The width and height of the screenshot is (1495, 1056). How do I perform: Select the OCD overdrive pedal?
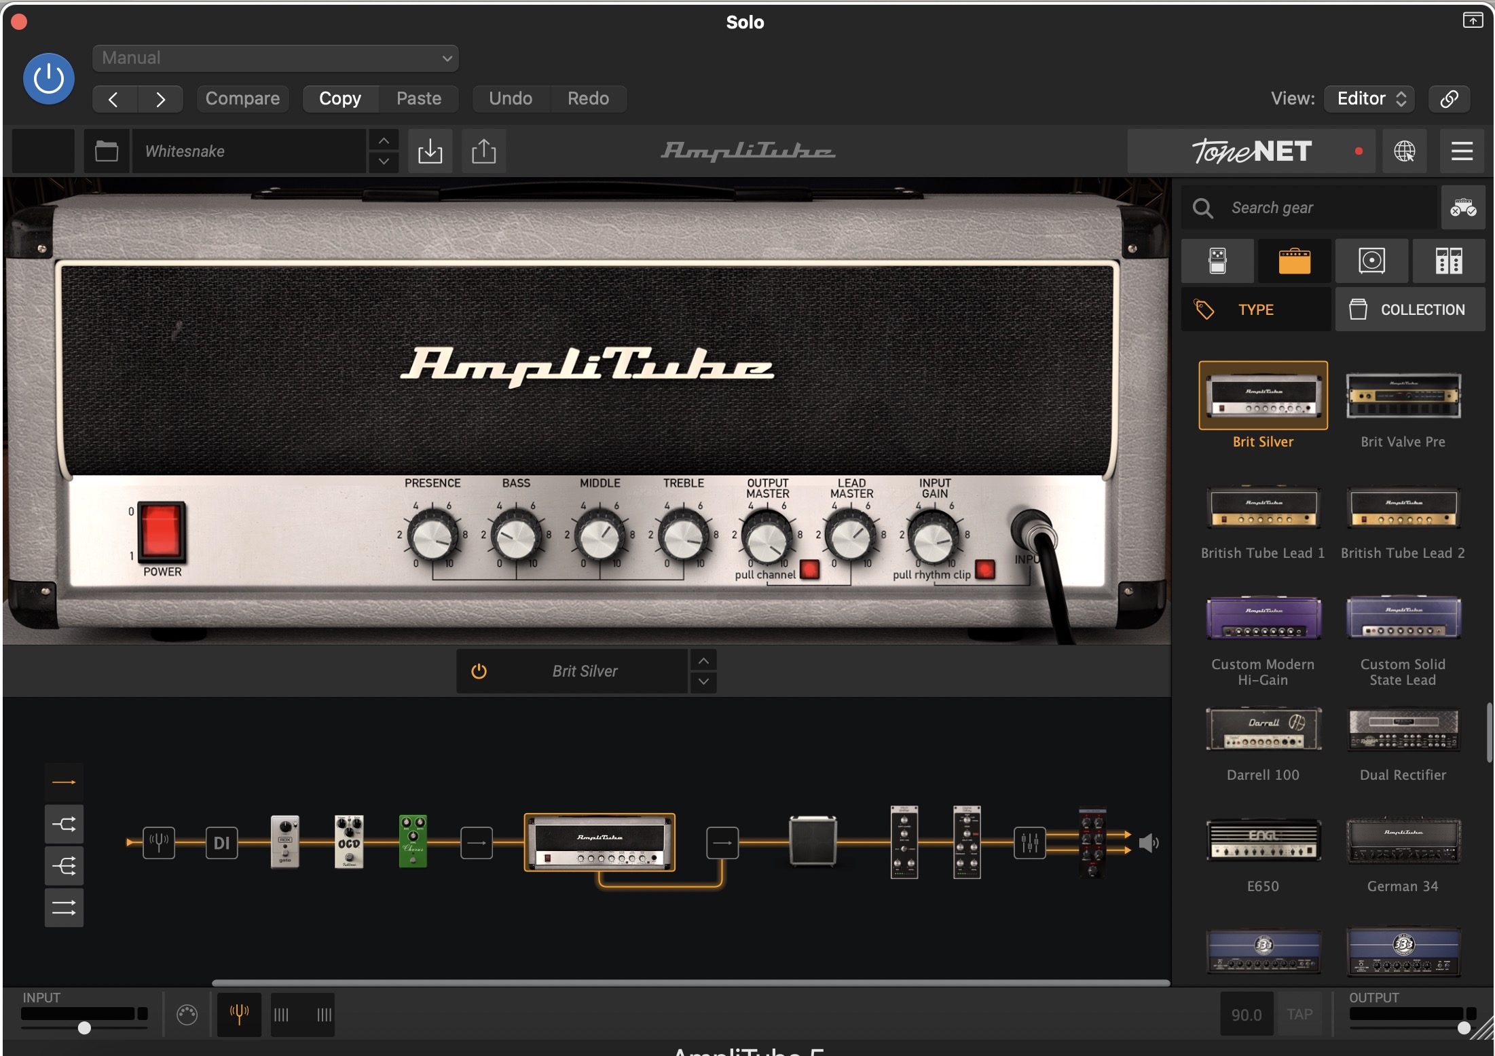pyautogui.click(x=349, y=842)
